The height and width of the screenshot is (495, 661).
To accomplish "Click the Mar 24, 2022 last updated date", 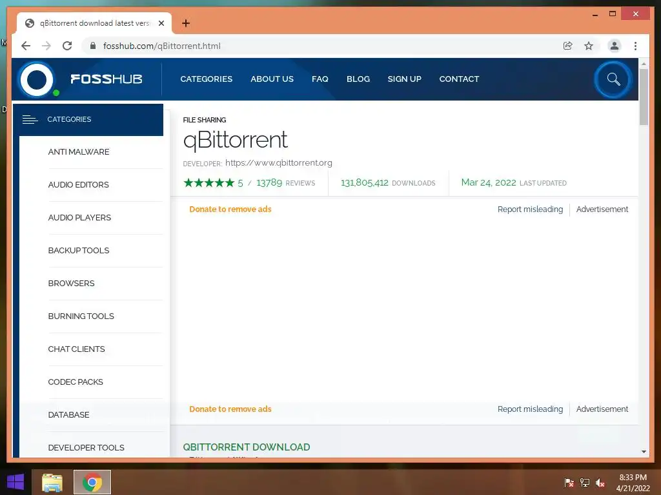I will point(489,182).
